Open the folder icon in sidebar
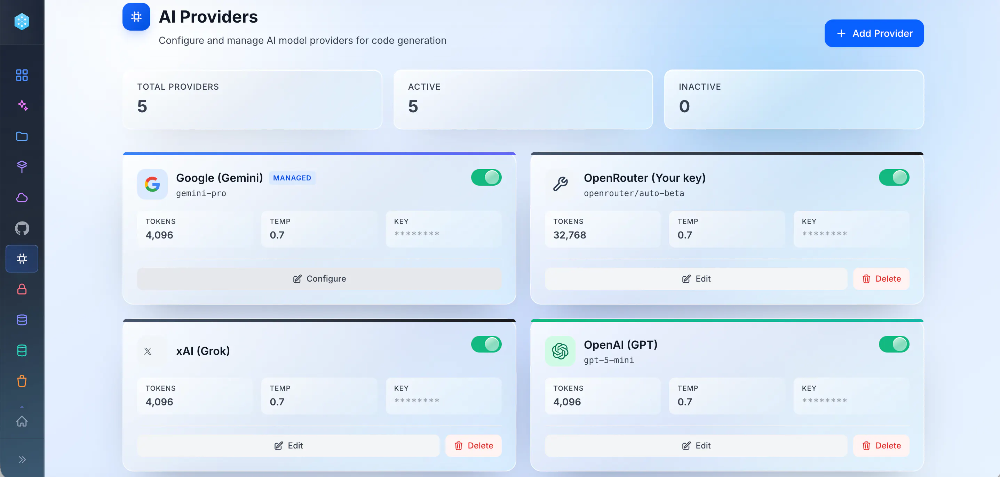1000x477 pixels. (x=22, y=136)
